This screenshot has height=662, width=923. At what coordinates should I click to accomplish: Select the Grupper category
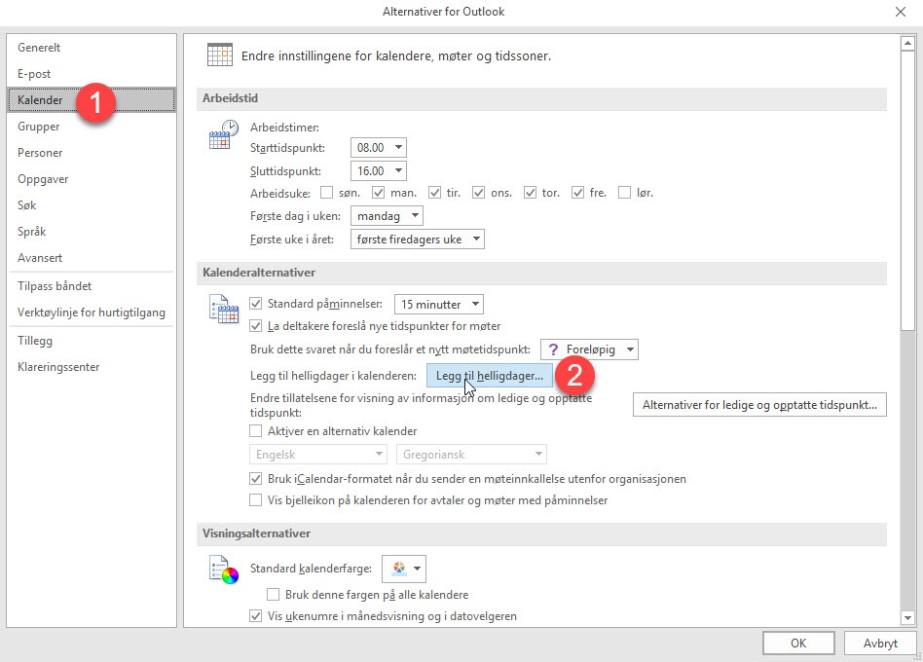(x=92, y=127)
